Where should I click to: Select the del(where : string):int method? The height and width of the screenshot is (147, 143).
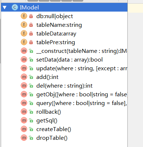64,86
